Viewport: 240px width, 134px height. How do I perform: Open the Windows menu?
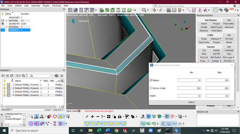coord(56,5)
